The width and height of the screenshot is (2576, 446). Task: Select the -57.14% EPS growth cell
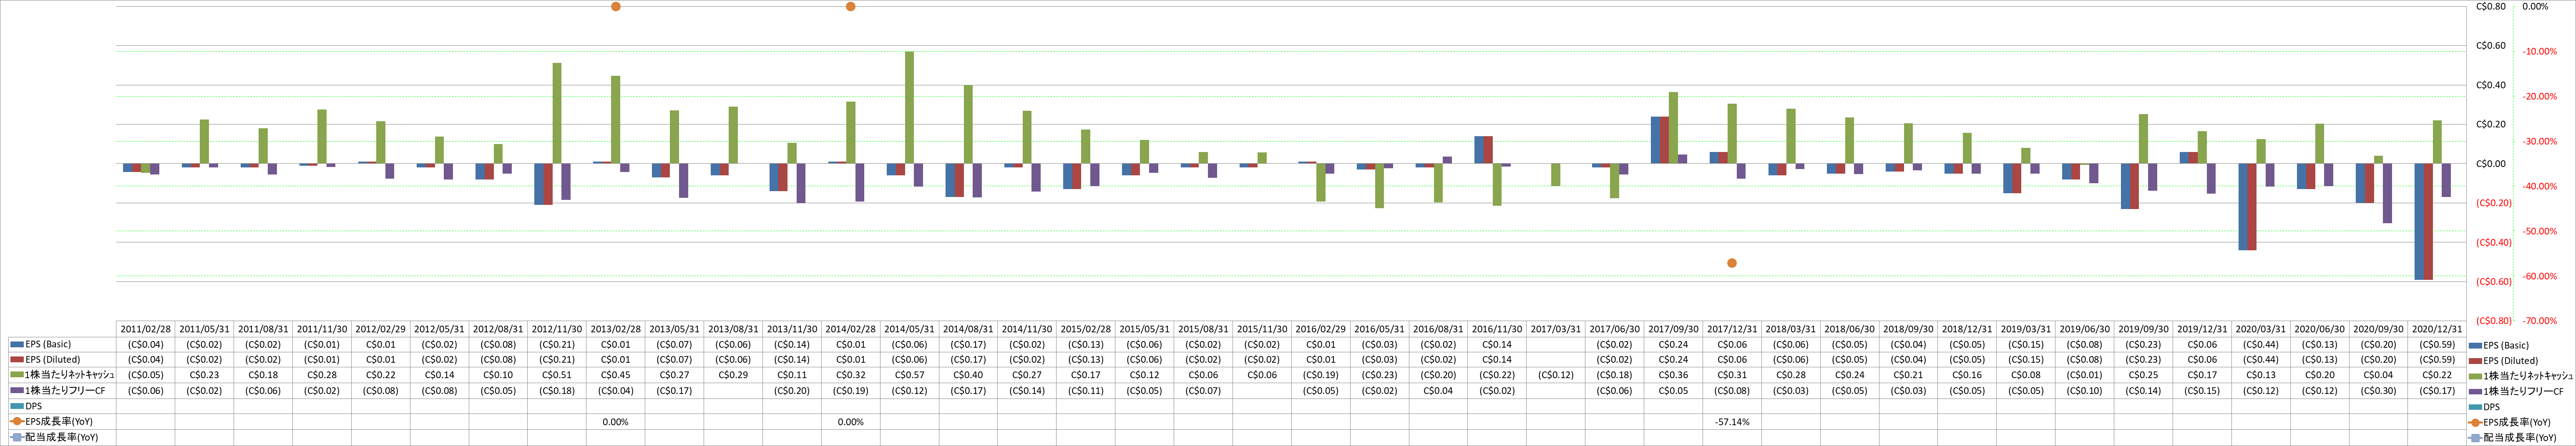pos(1732,422)
